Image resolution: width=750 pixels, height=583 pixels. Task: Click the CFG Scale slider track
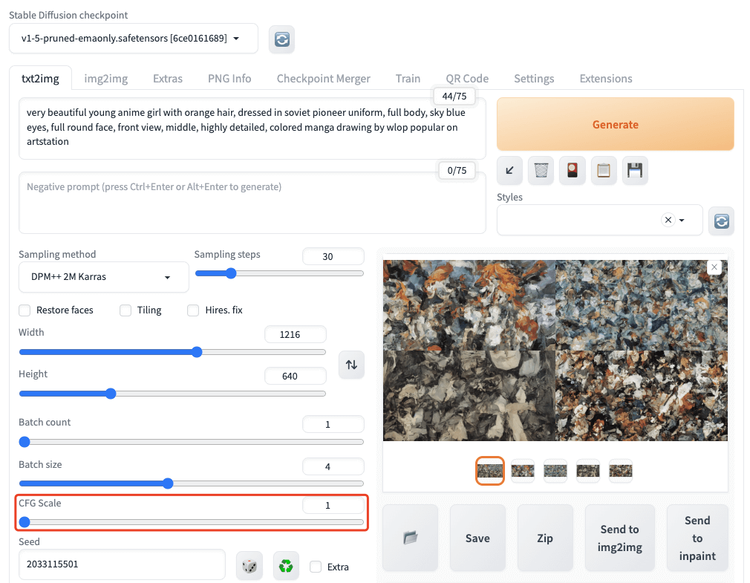point(193,523)
